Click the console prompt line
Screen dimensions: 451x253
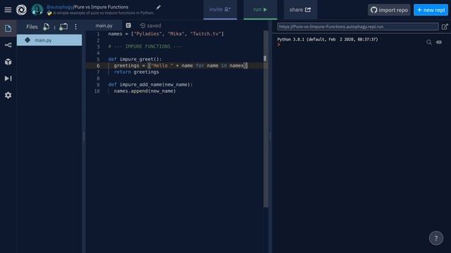(279, 44)
